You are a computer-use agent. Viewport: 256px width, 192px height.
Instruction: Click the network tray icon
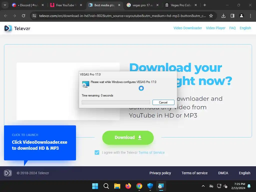click(219, 186)
